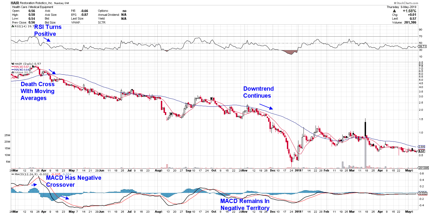Click the Jul label on the price panel's date axis
The height and width of the screenshot is (214, 429).
tap(130, 170)
